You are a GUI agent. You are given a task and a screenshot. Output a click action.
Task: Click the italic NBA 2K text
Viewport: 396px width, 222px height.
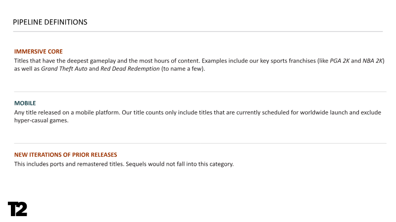click(x=373, y=61)
